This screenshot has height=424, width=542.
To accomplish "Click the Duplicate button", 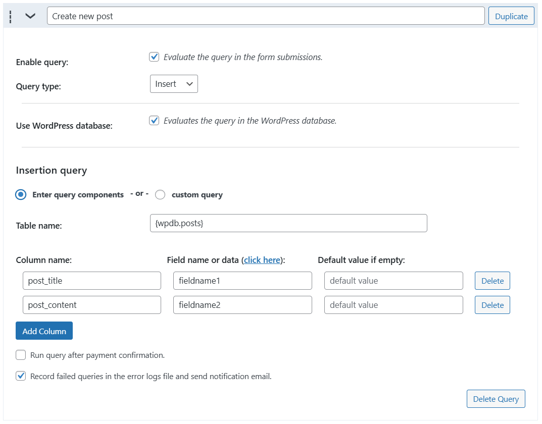I will 511,16.
